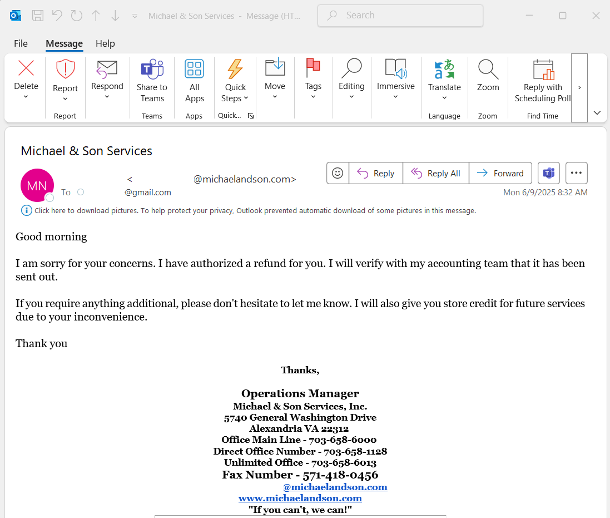Click the Report shield icon

click(65, 69)
